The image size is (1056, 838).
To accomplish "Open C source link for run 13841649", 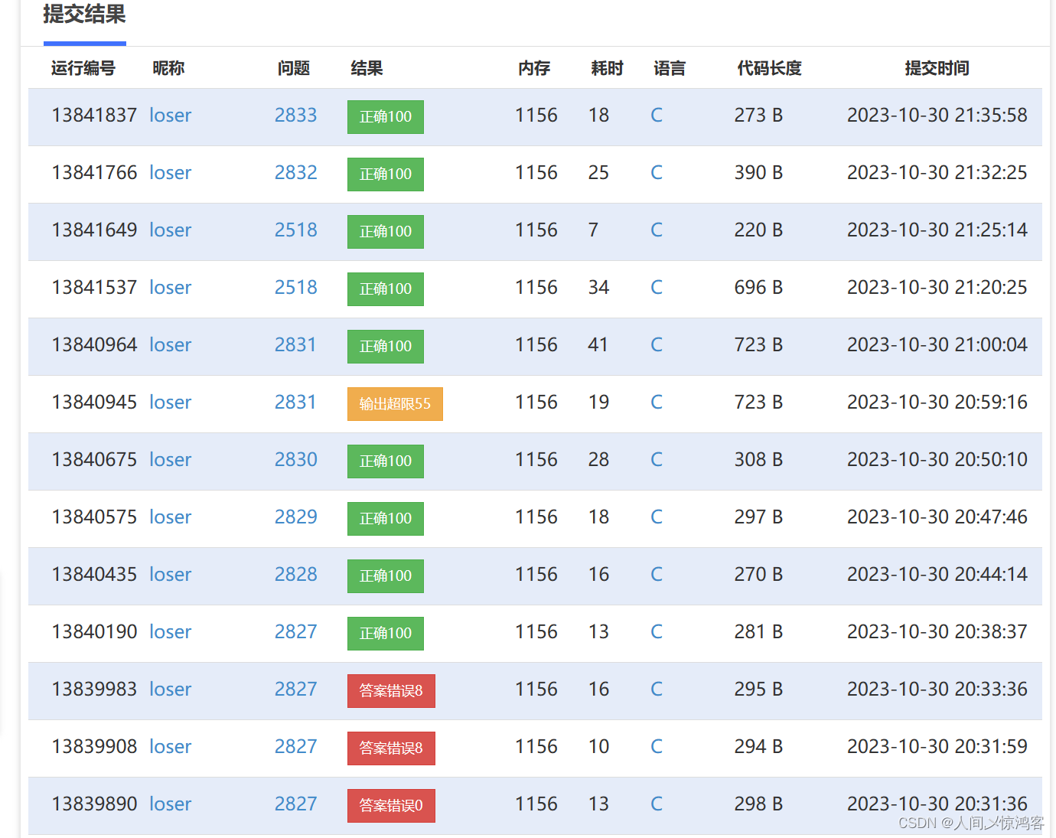I will point(657,230).
